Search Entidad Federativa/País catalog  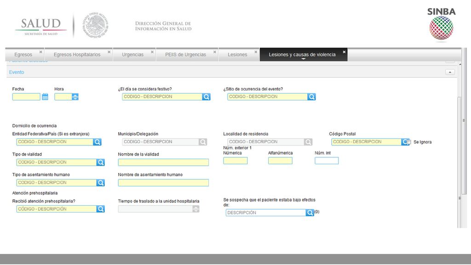point(98,142)
